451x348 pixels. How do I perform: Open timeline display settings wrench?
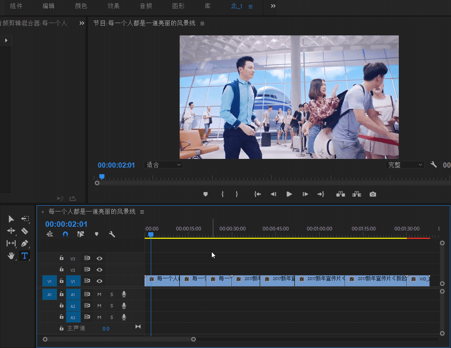[x=112, y=234]
